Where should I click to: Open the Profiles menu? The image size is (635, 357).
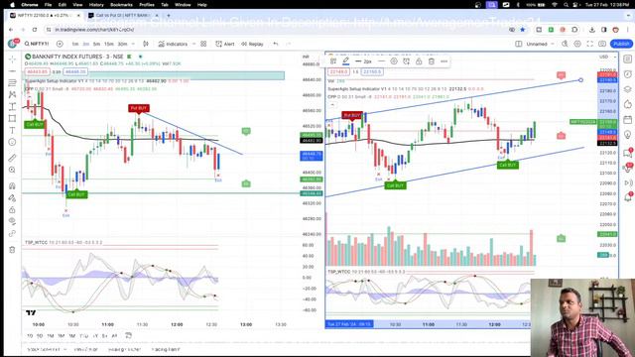click(147, 4)
